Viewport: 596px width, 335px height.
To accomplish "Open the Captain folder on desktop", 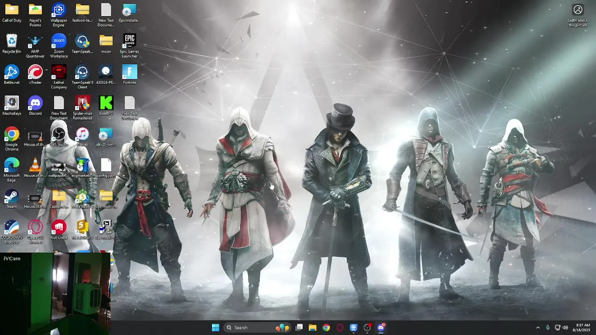I will click(x=59, y=199).
